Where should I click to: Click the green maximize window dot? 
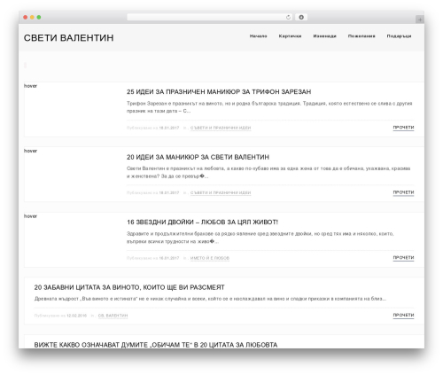coord(39,17)
